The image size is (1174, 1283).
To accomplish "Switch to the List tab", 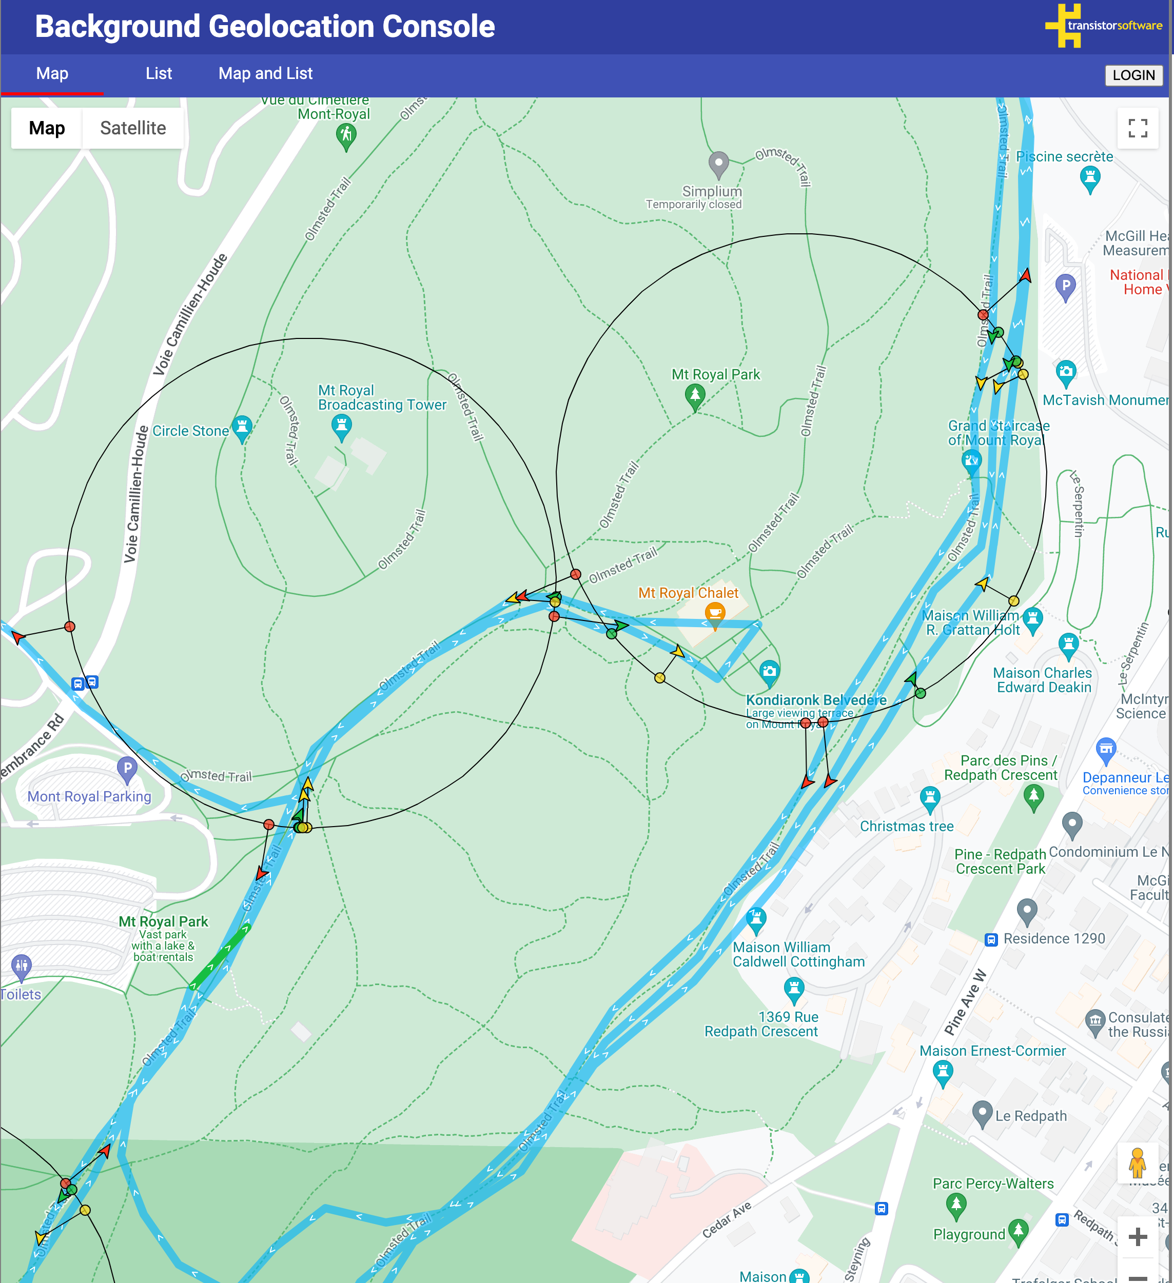I will click(159, 73).
